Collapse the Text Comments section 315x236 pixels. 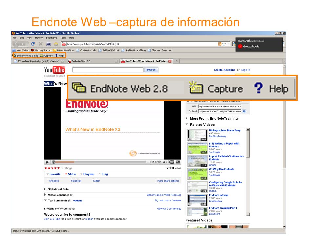click(45, 200)
